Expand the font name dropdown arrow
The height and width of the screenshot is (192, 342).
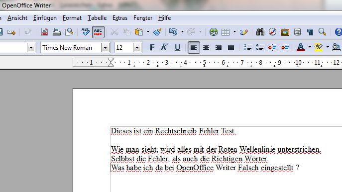click(x=106, y=48)
